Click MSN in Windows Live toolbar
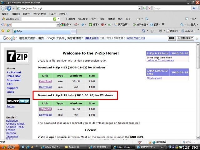This screenshot has height=150, width=200. coord(120,19)
